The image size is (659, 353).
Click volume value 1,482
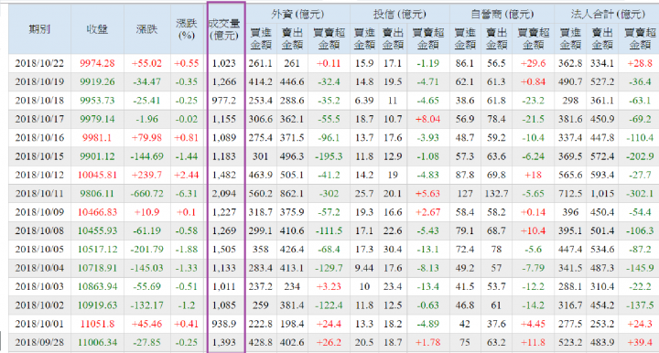(x=224, y=175)
